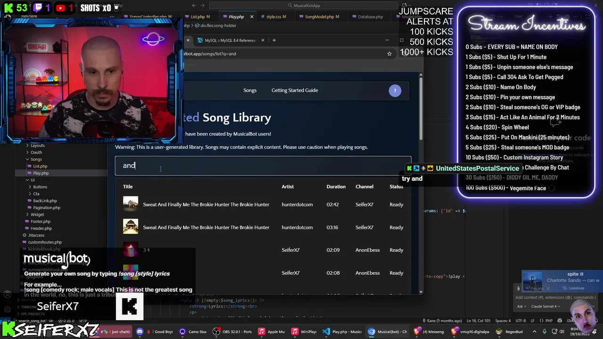Open the vmcp10.digitalpa taskbar item

coord(471,331)
